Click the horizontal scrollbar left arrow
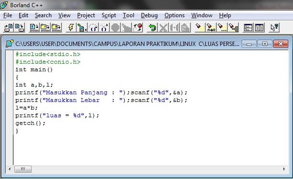The width and height of the screenshot is (293, 179). coord(10,169)
